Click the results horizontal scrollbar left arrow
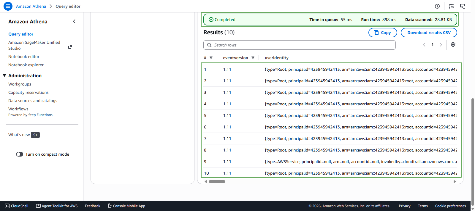 (x=206, y=181)
